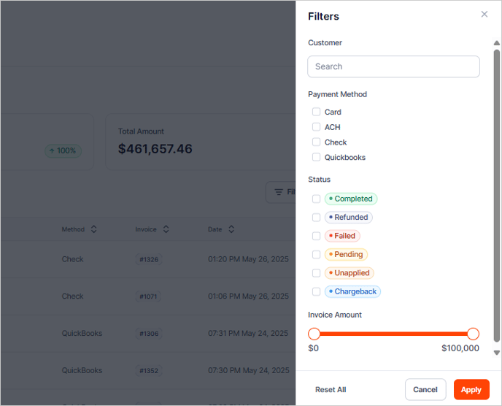The height and width of the screenshot is (406, 502).
Task: Click the Reset All link
Action: click(x=331, y=390)
